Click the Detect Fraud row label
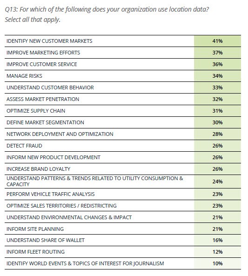 click(x=24, y=146)
